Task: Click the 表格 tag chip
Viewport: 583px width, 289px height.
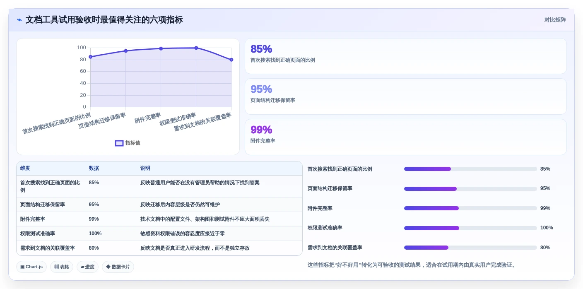Action: 62,267
